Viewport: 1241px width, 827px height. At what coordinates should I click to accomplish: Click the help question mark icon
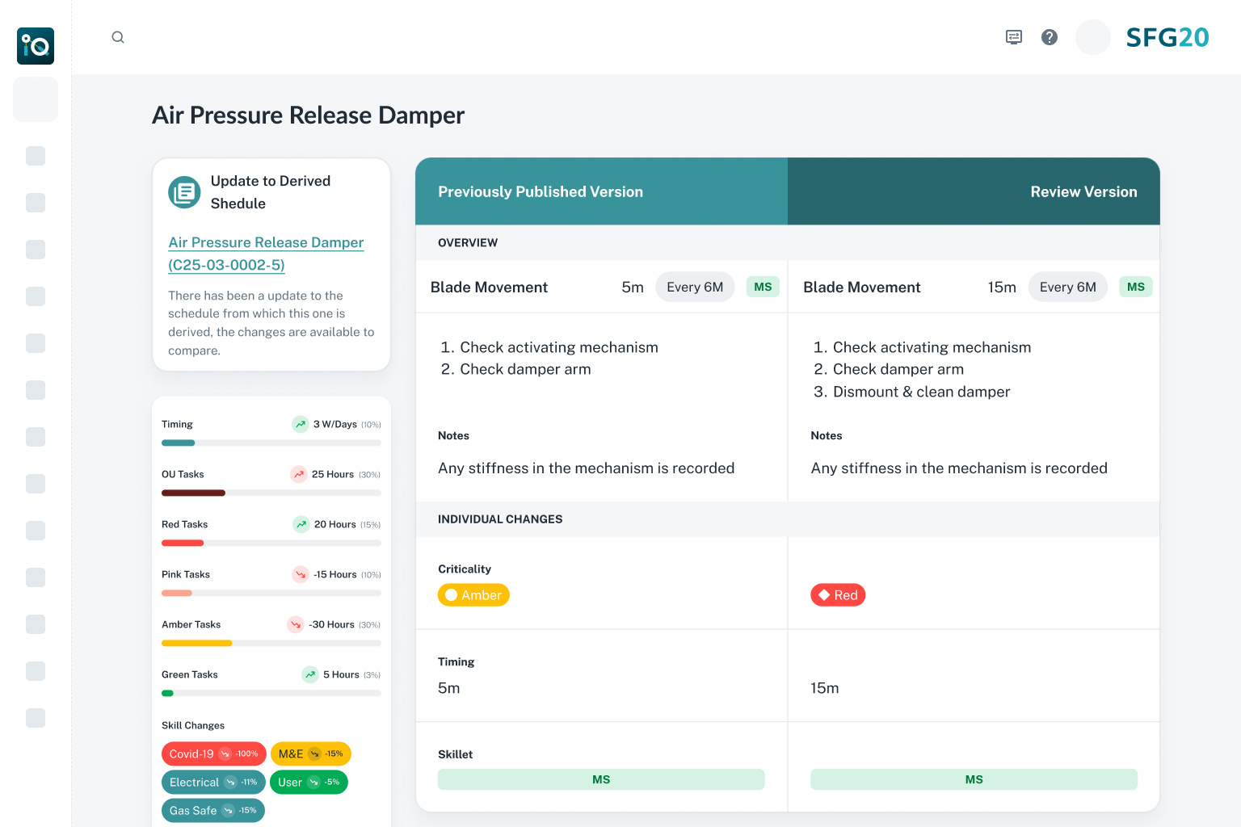[1049, 37]
